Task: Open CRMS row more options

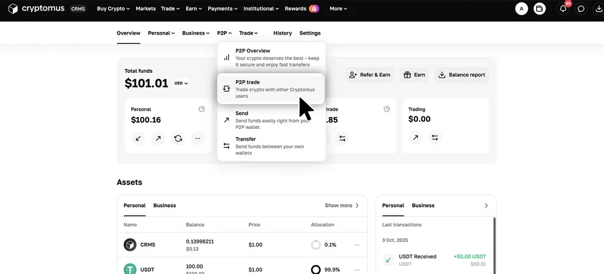Action: pos(357,245)
